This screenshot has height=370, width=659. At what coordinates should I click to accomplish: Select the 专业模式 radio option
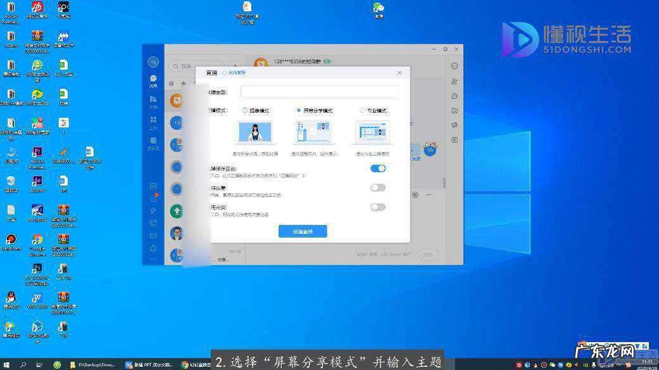tap(362, 110)
